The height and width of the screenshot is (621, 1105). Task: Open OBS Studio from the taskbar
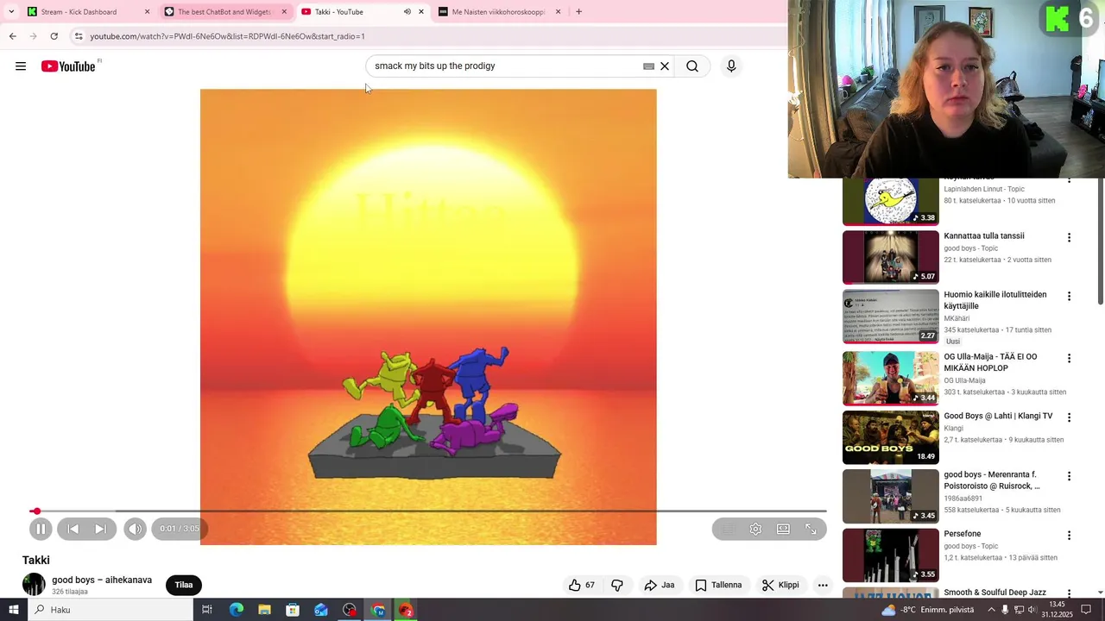click(350, 610)
